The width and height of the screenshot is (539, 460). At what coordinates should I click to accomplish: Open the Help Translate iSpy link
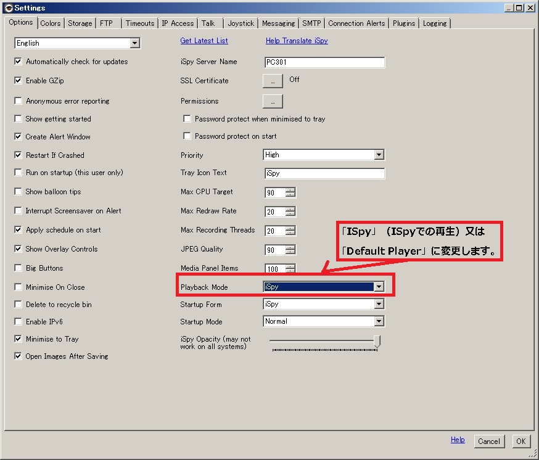pos(297,41)
